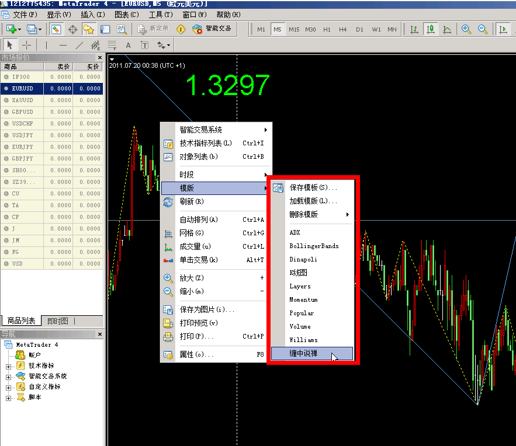Click the 智能交易 button in toolbar
Image resolution: width=516 pixels, height=446 pixels.
tap(212, 29)
